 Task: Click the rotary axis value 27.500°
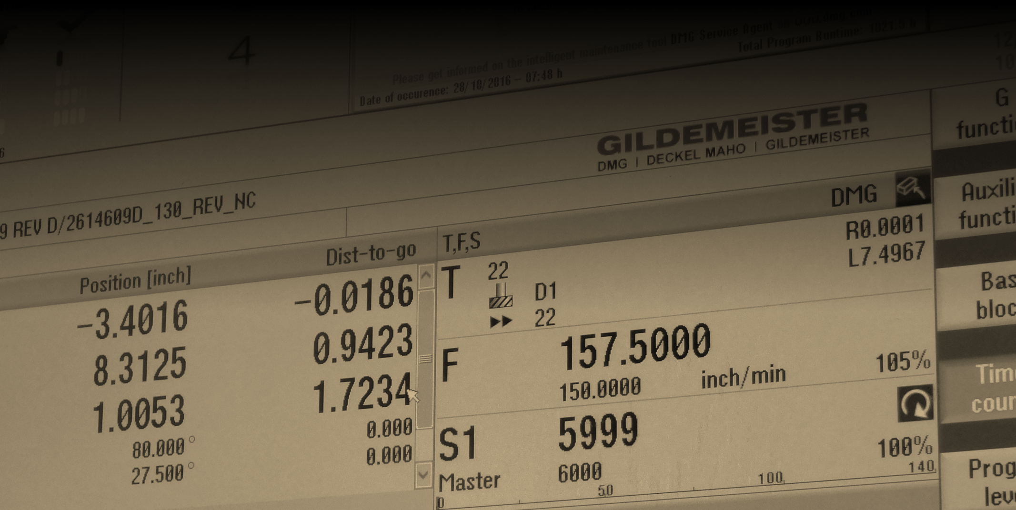click(162, 475)
